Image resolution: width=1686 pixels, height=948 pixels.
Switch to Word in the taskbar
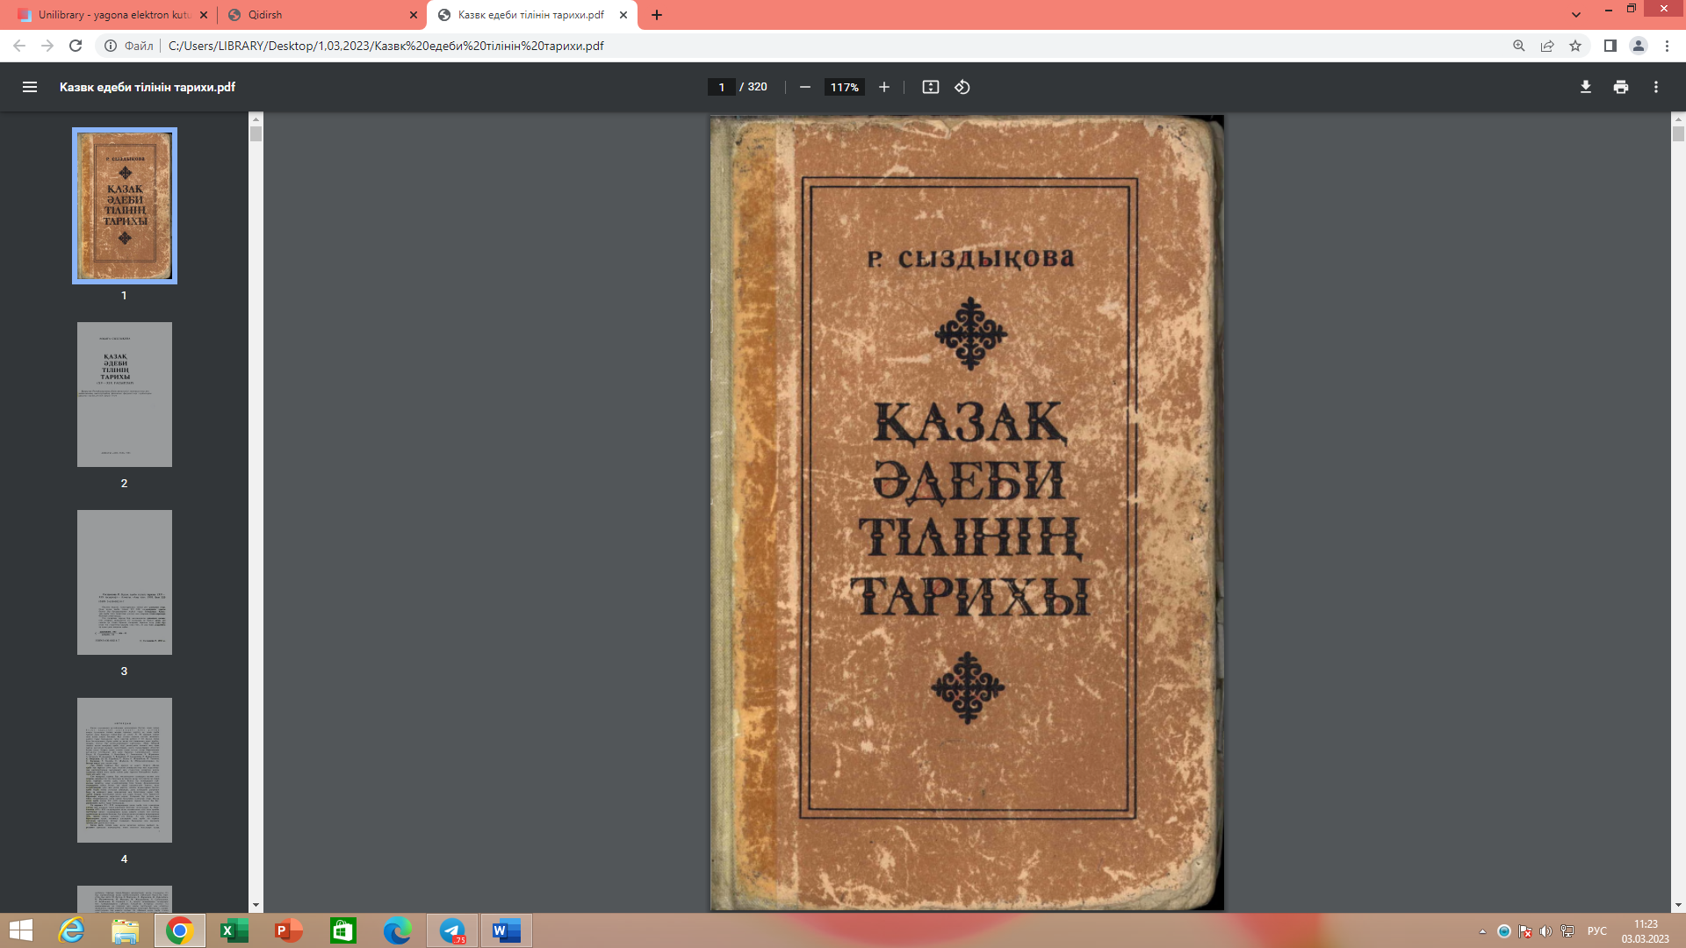pyautogui.click(x=507, y=930)
